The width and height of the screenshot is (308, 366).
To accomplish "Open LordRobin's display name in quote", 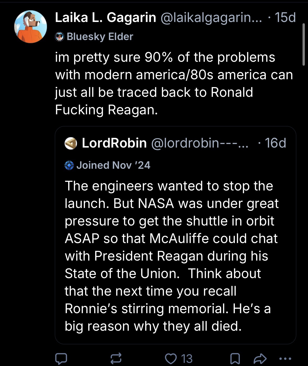I will pos(114,143).
